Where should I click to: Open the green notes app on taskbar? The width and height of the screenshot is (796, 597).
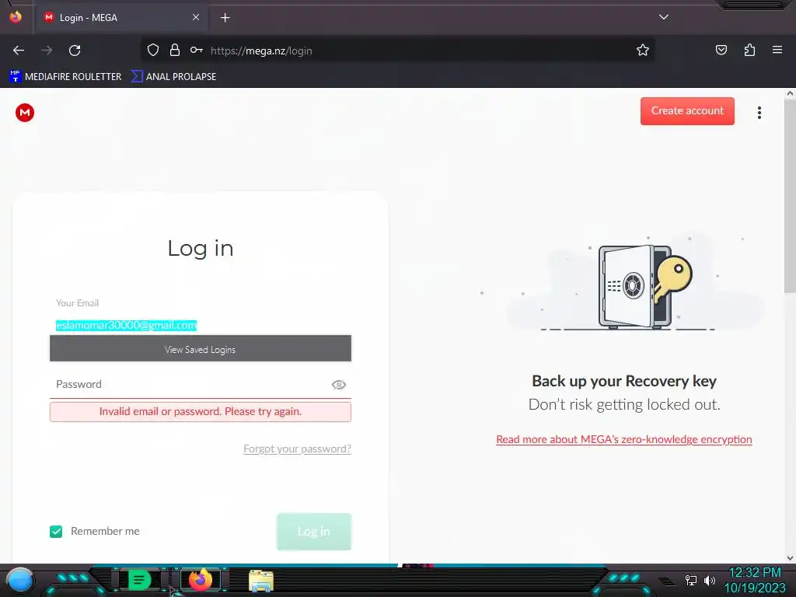(139, 580)
